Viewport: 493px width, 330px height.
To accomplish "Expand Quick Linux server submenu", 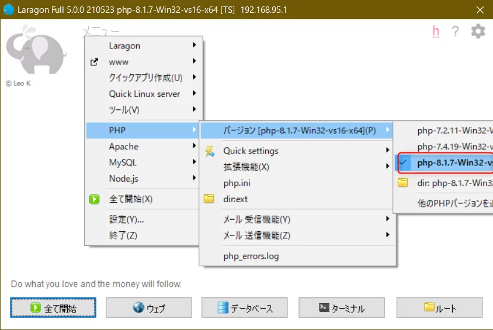I will point(143,93).
